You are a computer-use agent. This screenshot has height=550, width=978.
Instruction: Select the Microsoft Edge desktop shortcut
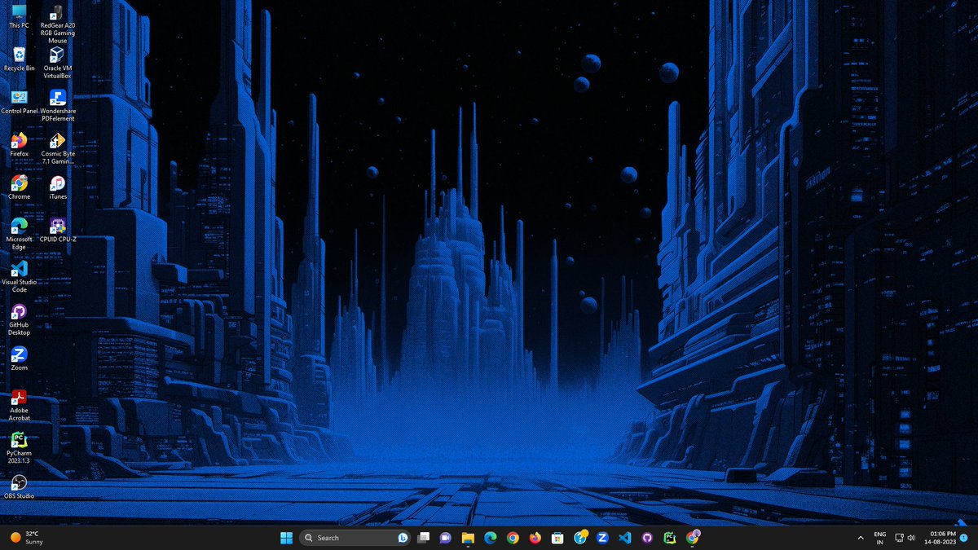click(x=19, y=234)
